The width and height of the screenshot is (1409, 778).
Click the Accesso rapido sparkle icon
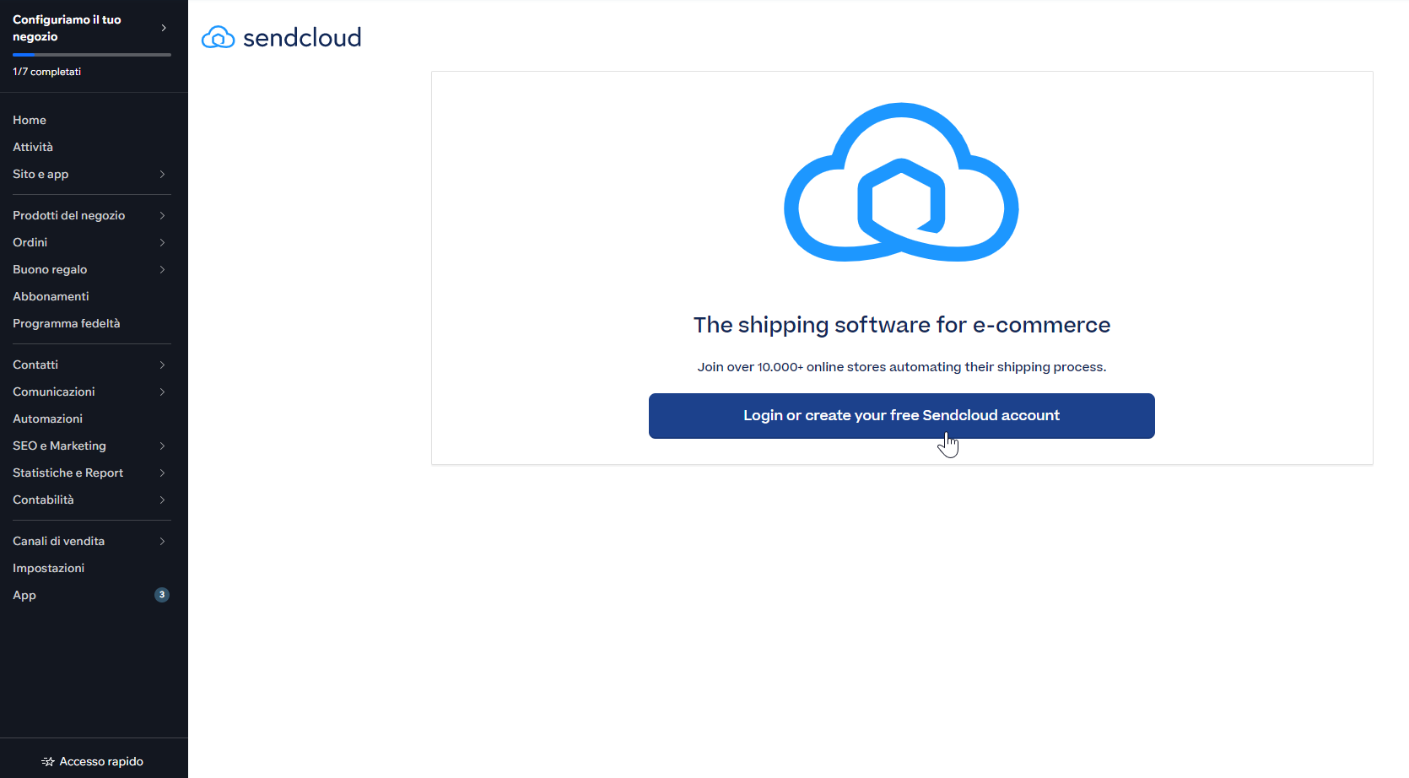[x=48, y=761]
